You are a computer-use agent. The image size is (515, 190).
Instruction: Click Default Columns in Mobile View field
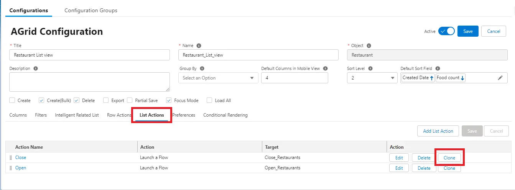click(295, 78)
